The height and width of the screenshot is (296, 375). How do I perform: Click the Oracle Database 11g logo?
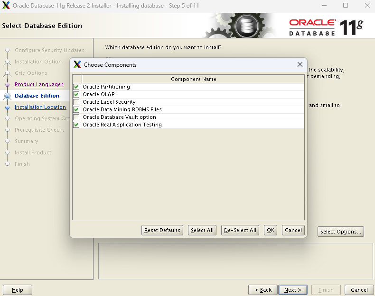326,27
